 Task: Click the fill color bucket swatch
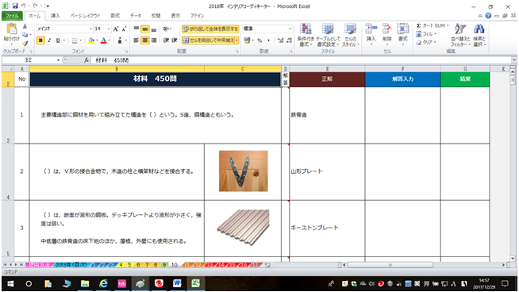[x=91, y=40]
